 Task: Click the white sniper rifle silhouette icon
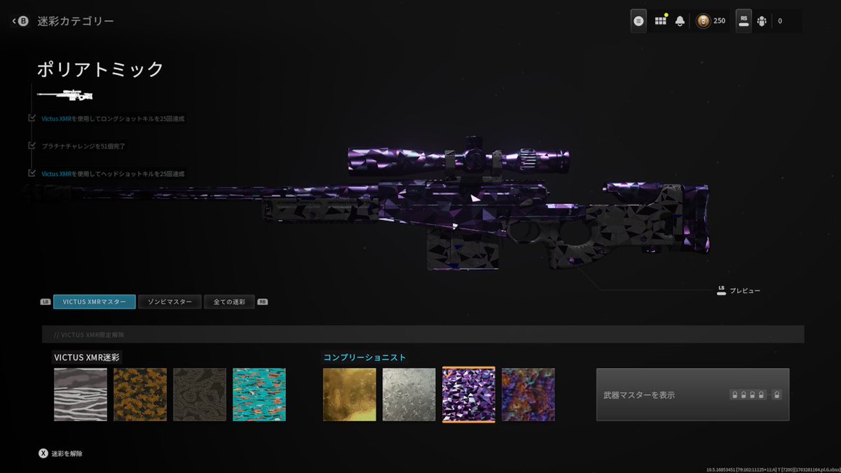[x=65, y=95]
